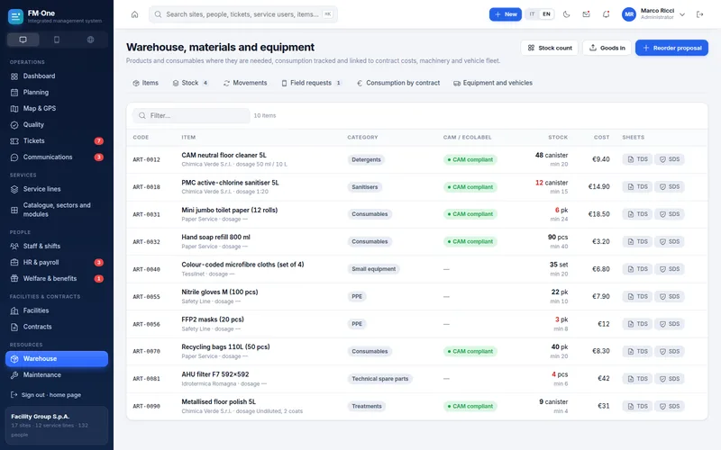The height and width of the screenshot is (450, 721).
Task: Open Equipment and vehicles tab
Action: (x=493, y=83)
